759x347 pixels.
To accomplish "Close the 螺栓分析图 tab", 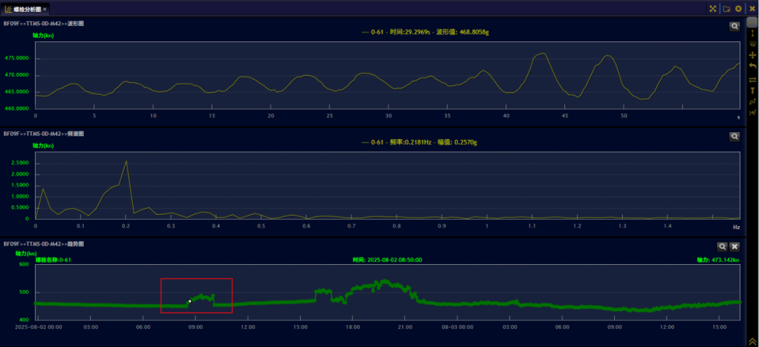I will pyautogui.click(x=45, y=9).
